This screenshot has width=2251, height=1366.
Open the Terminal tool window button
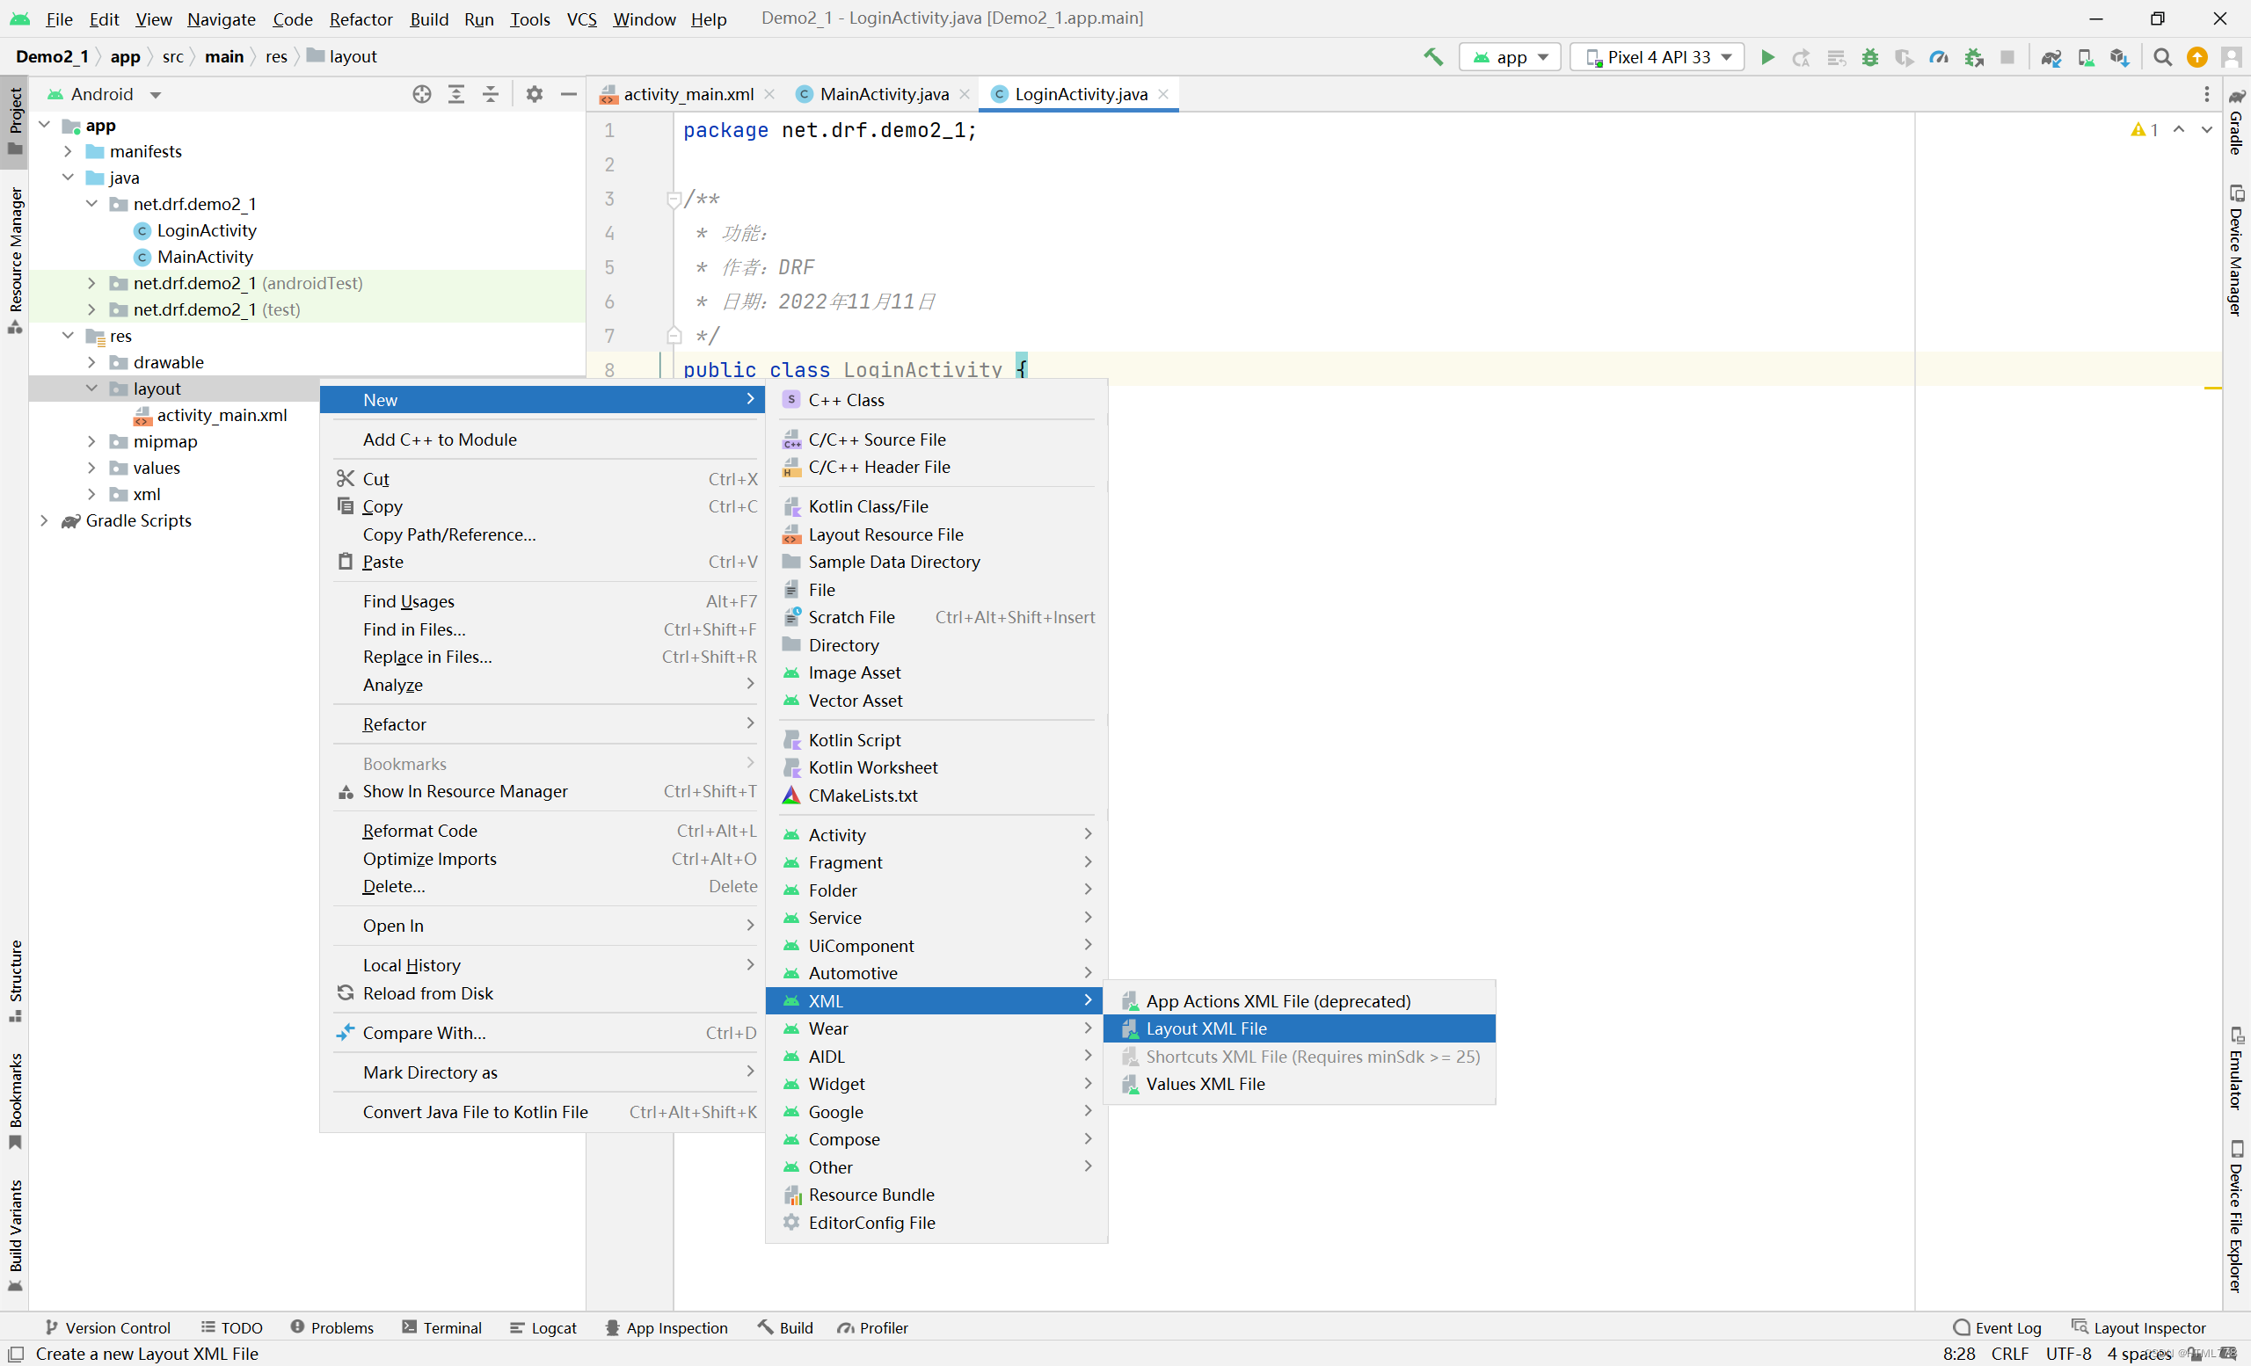(442, 1327)
